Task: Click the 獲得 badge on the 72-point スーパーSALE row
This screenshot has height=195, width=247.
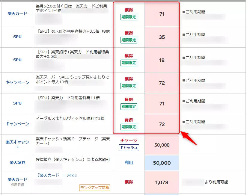Action: pyautogui.click(x=129, y=79)
